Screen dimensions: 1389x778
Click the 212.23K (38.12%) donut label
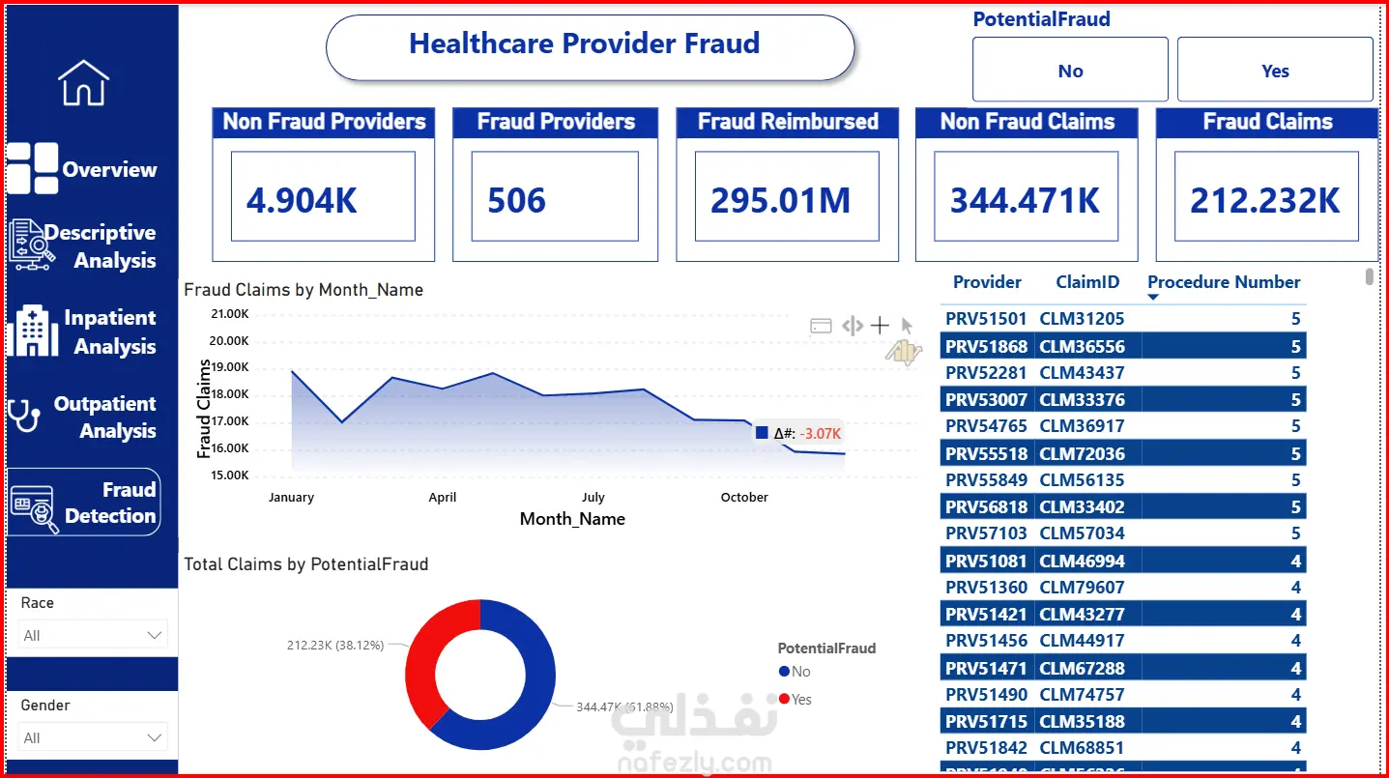335,644
